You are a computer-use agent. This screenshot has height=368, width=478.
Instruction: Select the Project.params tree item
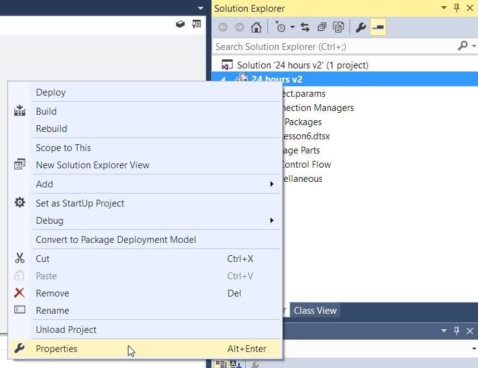point(304,94)
